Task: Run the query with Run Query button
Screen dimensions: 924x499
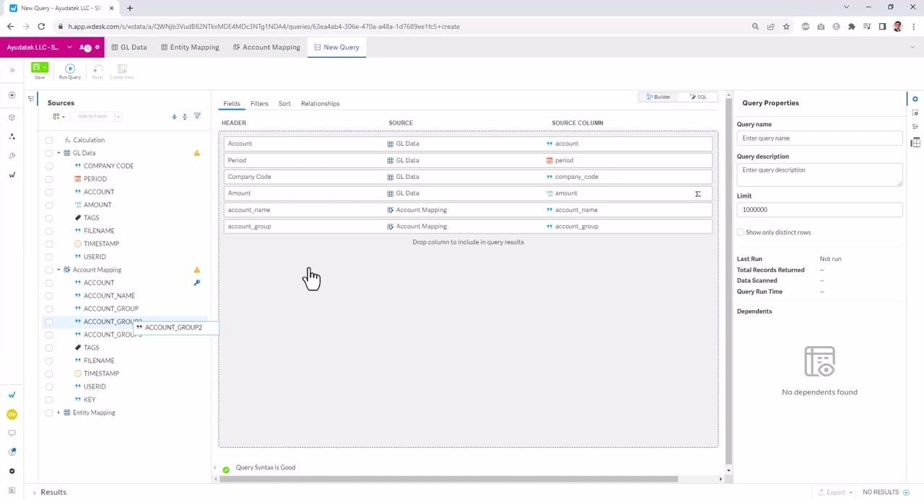Action: click(70, 71)
